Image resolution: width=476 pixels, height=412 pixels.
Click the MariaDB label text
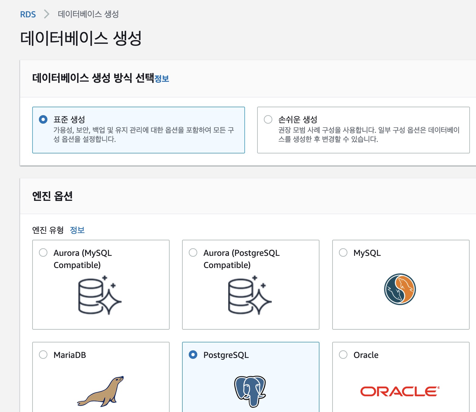70,355
